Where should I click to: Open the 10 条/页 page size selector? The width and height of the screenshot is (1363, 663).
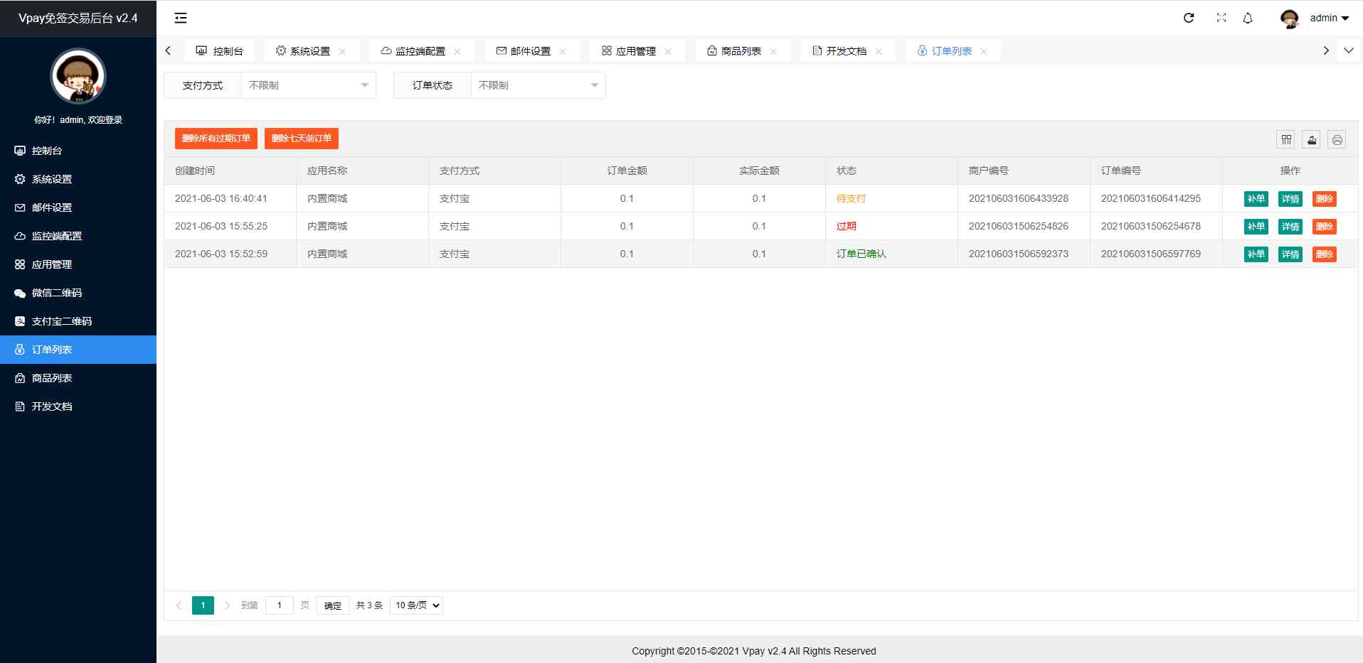pos(417,605)
